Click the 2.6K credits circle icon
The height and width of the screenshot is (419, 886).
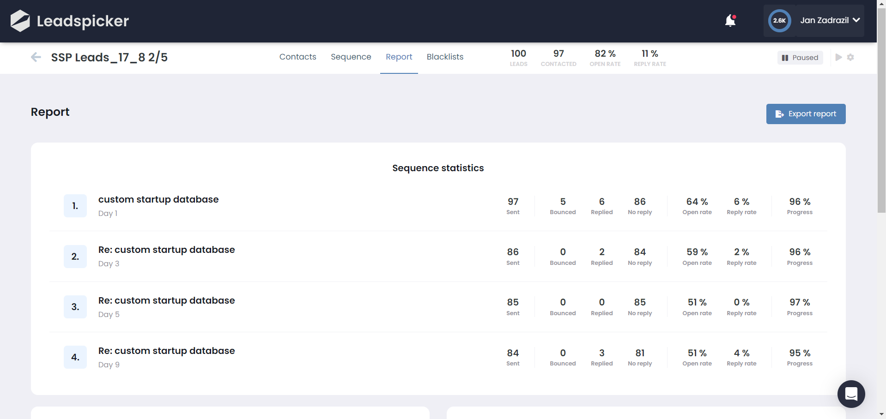click(x=779, y=20)
